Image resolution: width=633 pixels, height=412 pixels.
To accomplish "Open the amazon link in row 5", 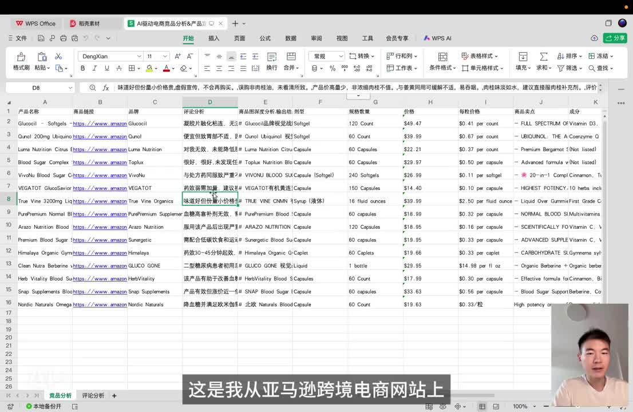I will (100, 162).
